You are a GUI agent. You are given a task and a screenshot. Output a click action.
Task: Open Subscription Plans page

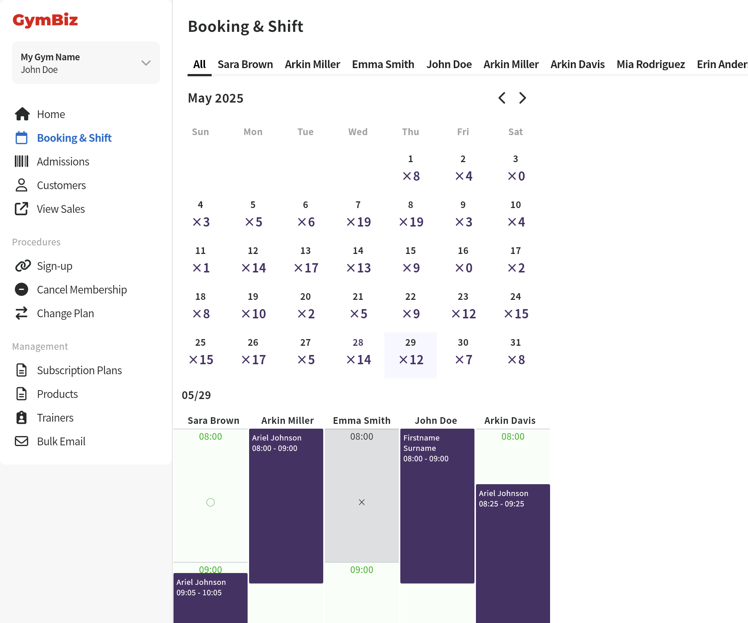[x=79, y=370]
